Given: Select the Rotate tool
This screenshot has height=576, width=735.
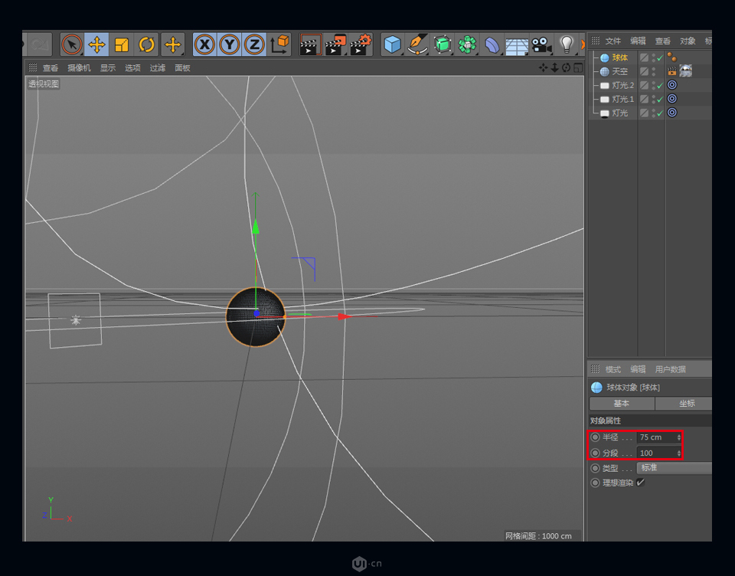Looking at the screenshot, I should click(x=146, y=44).
